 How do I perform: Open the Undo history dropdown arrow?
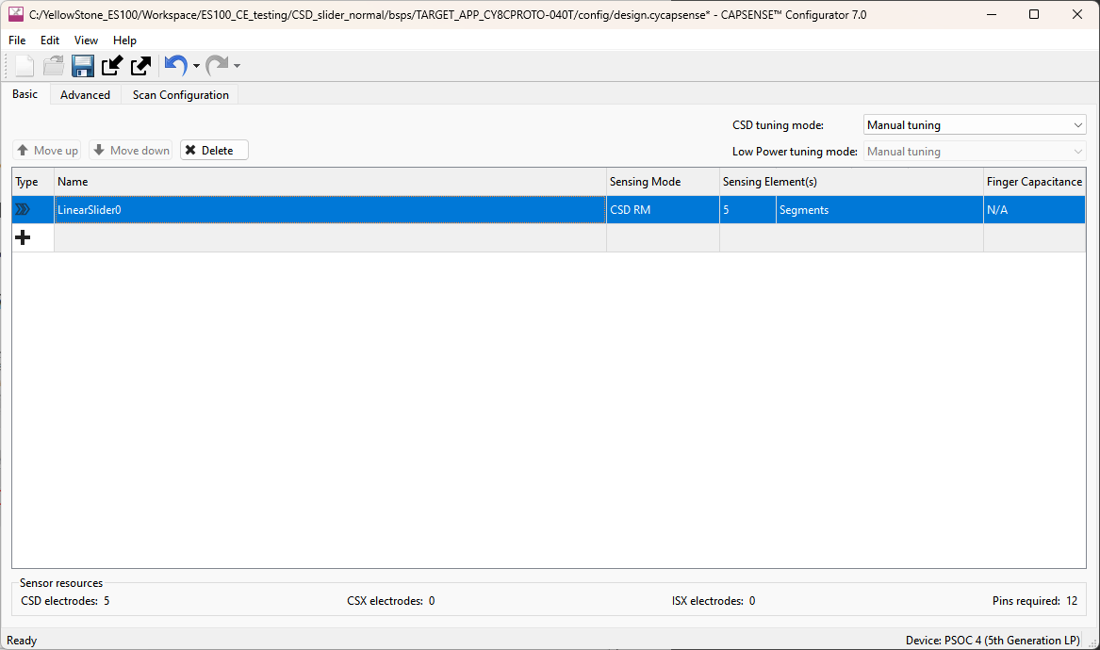[x=196, y=67]
